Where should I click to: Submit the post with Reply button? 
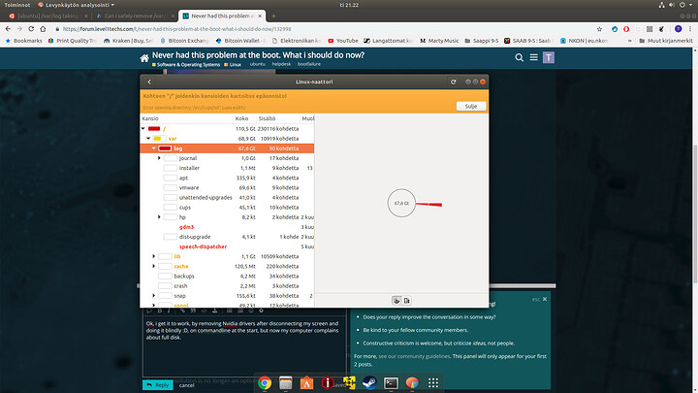pos(158,385)
